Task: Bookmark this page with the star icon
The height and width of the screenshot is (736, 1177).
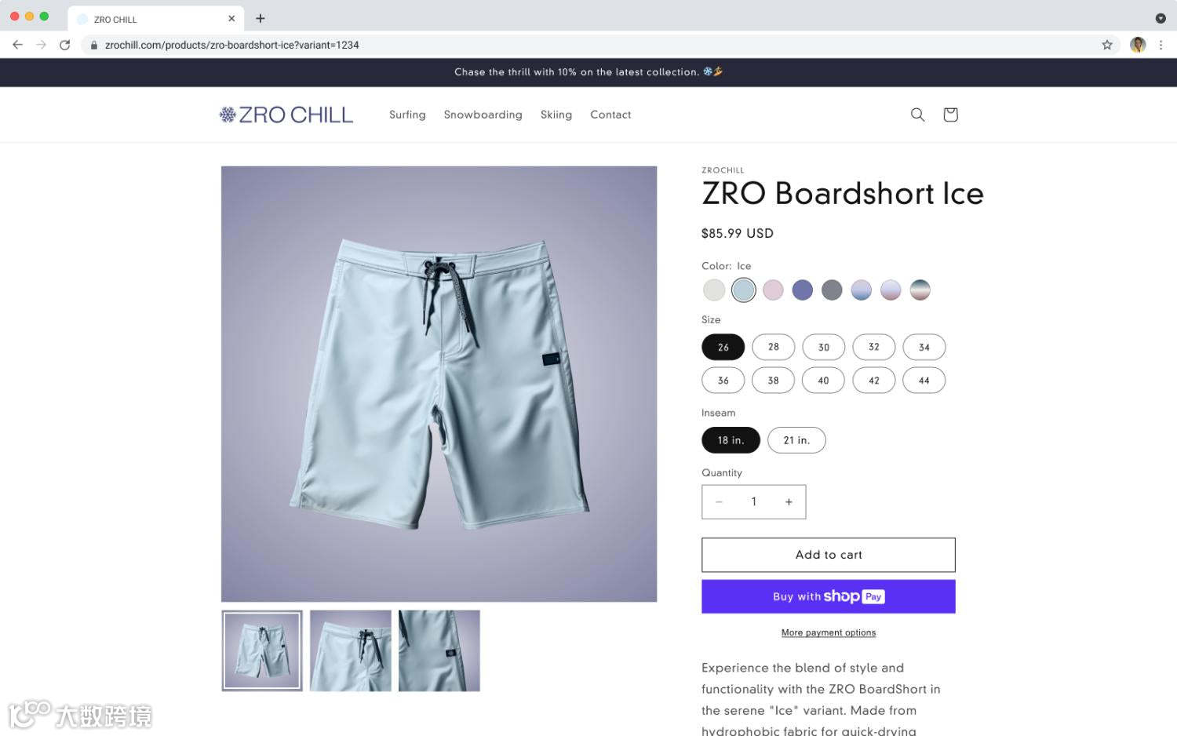Action: [1107, 45]
